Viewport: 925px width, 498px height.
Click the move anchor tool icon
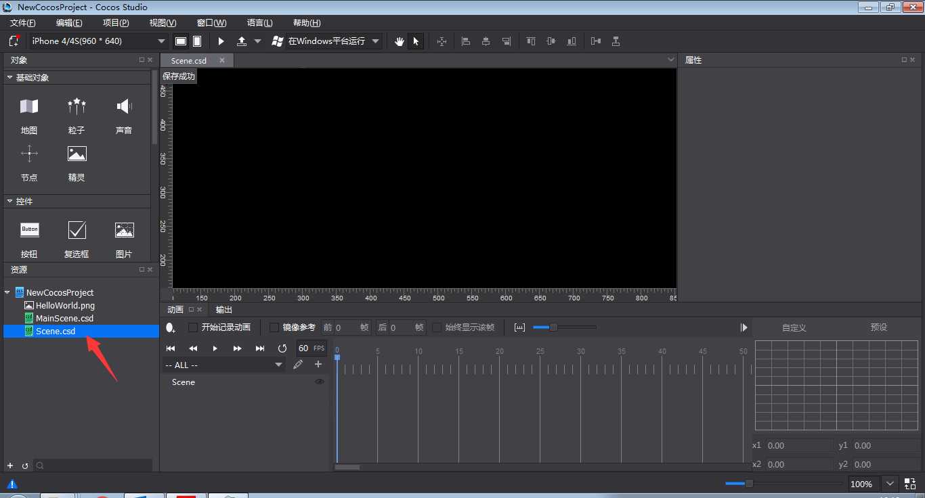pos(442,41)
